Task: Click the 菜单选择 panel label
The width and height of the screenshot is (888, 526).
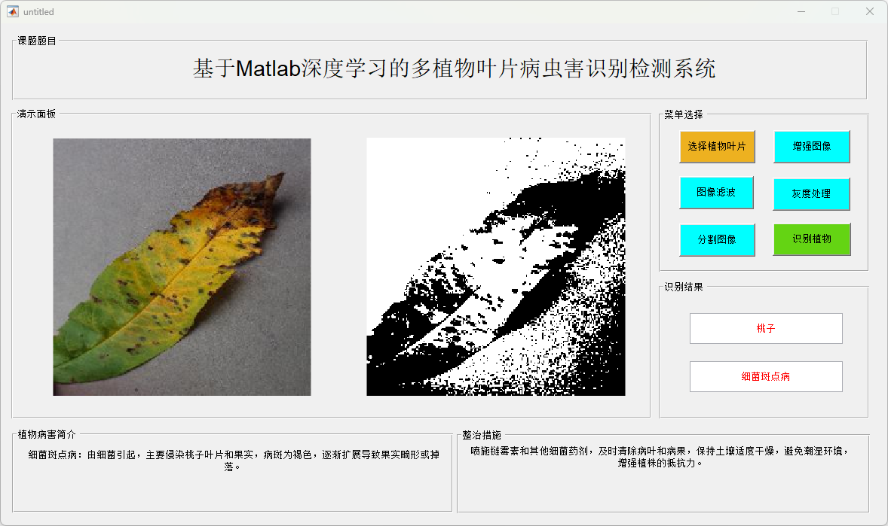Action: (684, 115)
